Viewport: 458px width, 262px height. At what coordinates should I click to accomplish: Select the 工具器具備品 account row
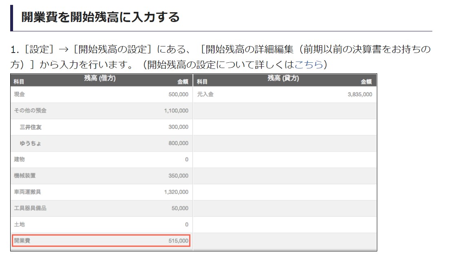pyautogui.click(x=30, y=208)
